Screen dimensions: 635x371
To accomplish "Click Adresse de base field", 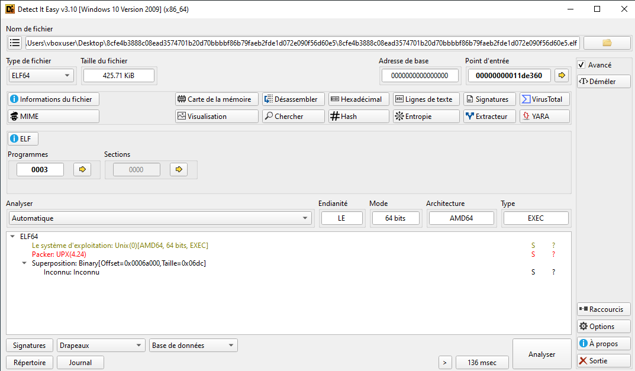I will 420,75.
